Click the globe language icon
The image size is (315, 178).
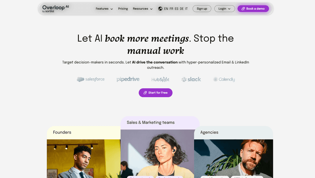coord(160,9)
